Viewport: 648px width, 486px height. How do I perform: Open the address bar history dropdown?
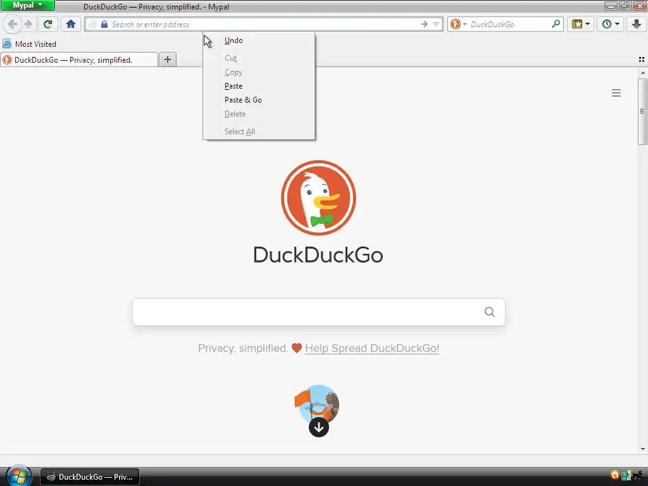[x=436, y=25]
